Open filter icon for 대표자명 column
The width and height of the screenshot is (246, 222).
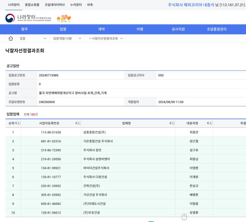211,123
